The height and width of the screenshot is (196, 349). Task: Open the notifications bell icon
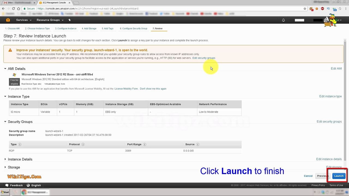tap(283, 20)
